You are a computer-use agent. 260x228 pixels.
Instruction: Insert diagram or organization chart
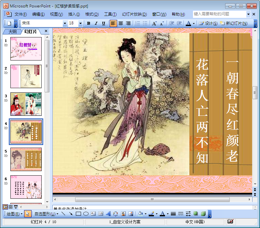click(116, 214)
